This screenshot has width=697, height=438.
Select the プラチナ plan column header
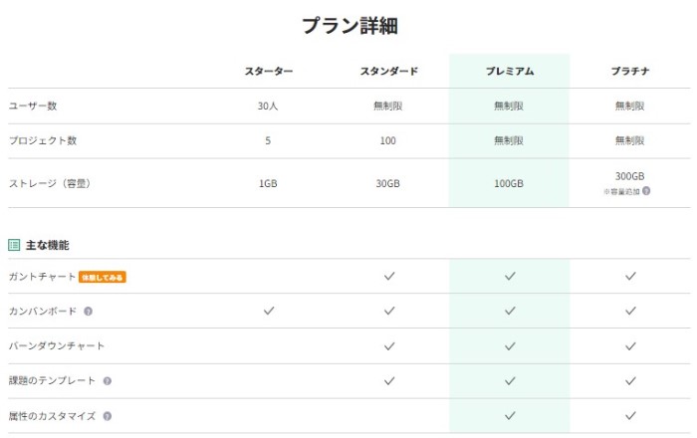point(630,72)
